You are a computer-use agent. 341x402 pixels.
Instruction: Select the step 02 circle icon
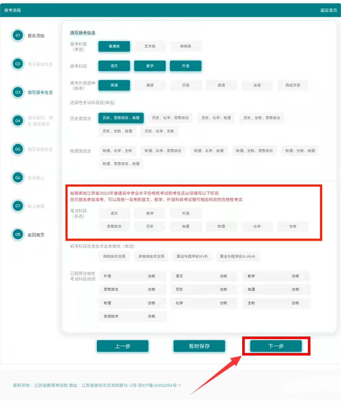[18, 64]
